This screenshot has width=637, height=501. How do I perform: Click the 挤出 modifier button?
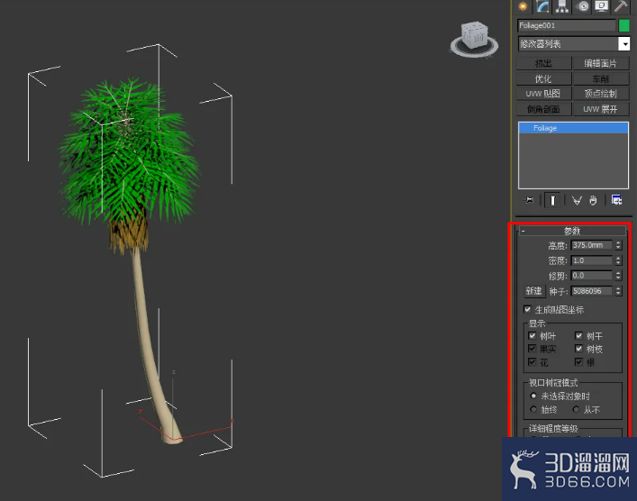click(543, 64)
